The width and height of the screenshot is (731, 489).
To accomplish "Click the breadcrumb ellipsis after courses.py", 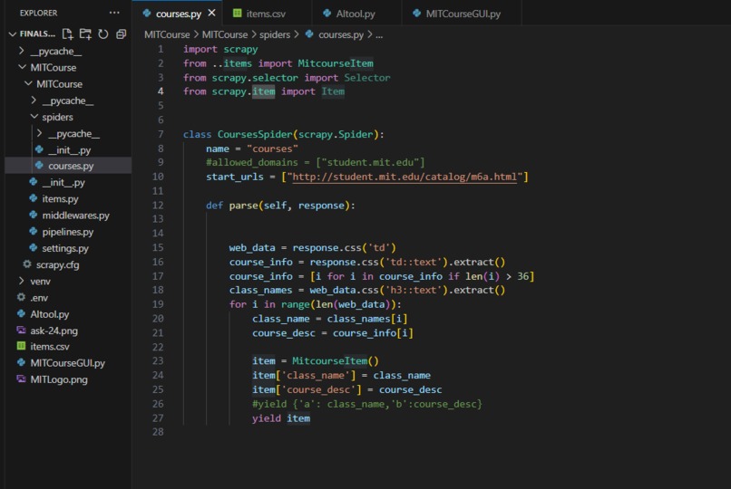I will (379, 35).
